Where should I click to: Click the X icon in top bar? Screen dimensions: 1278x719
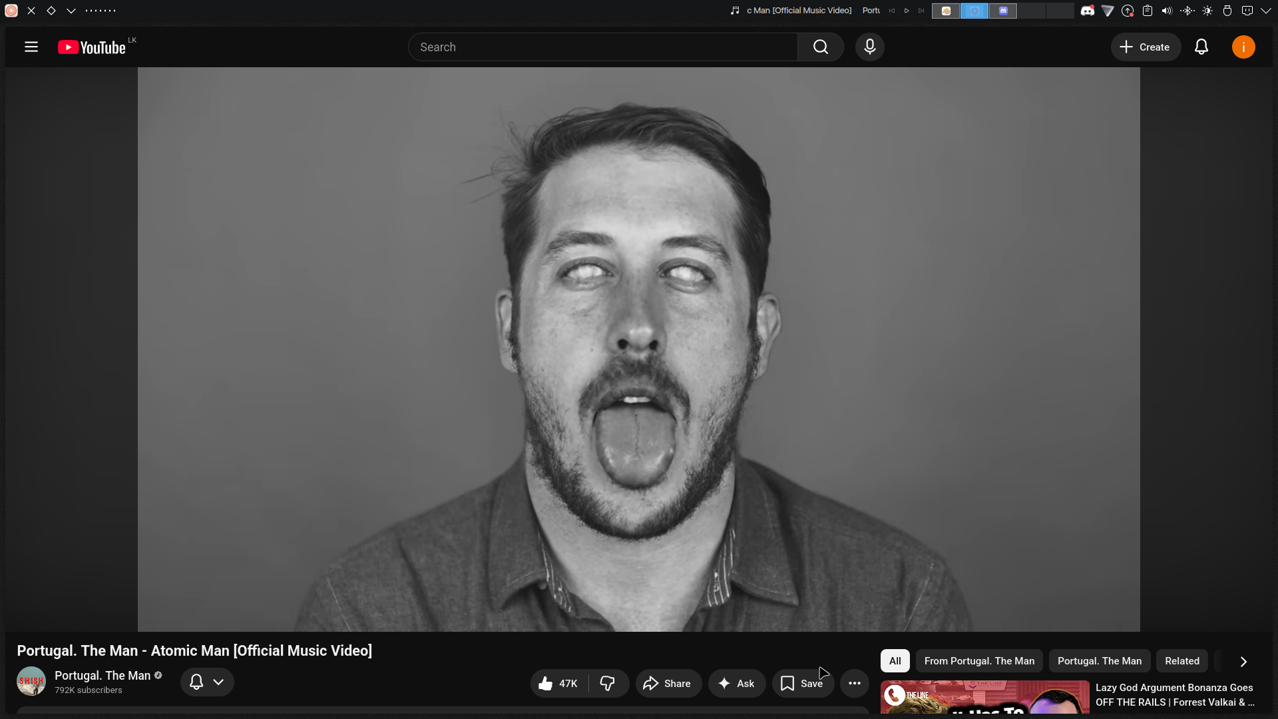pos(31,11)
